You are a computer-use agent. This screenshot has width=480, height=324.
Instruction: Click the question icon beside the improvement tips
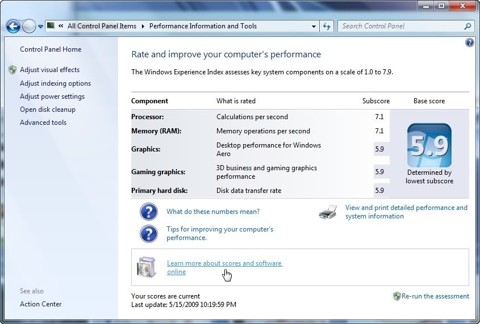[x=149, y=233]
